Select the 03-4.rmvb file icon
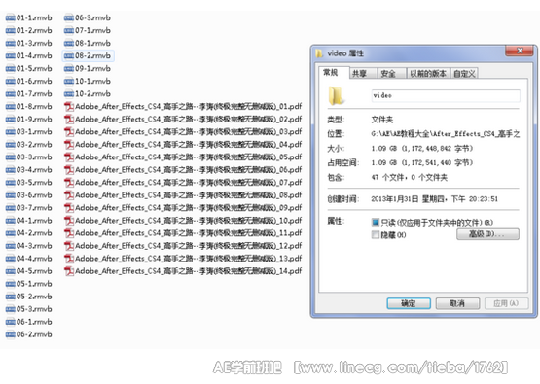 (11, 169)
